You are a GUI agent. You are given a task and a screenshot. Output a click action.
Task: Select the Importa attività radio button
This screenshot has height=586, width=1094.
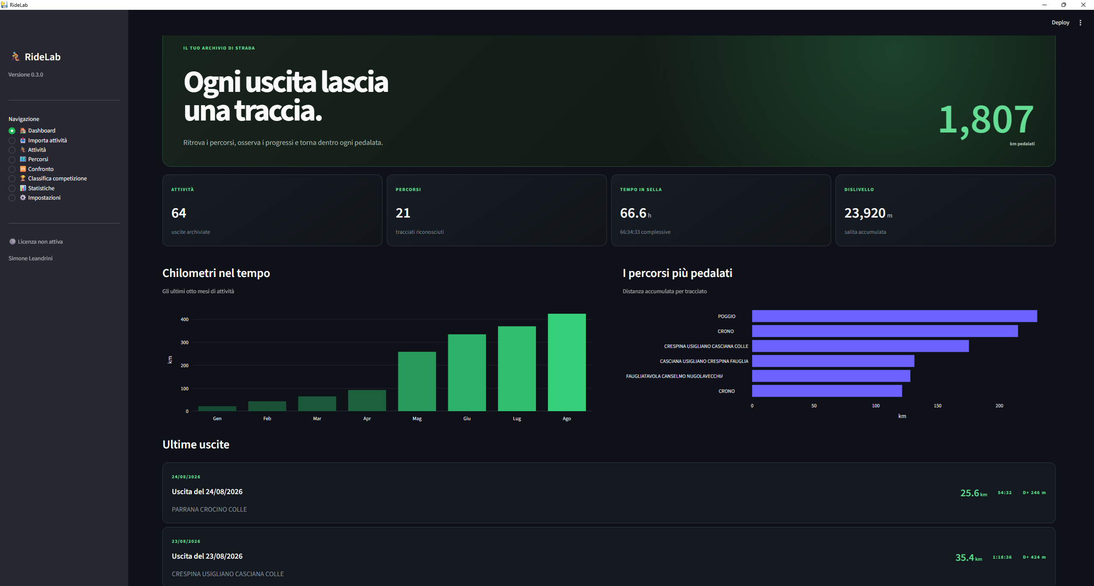pos(12,141)
